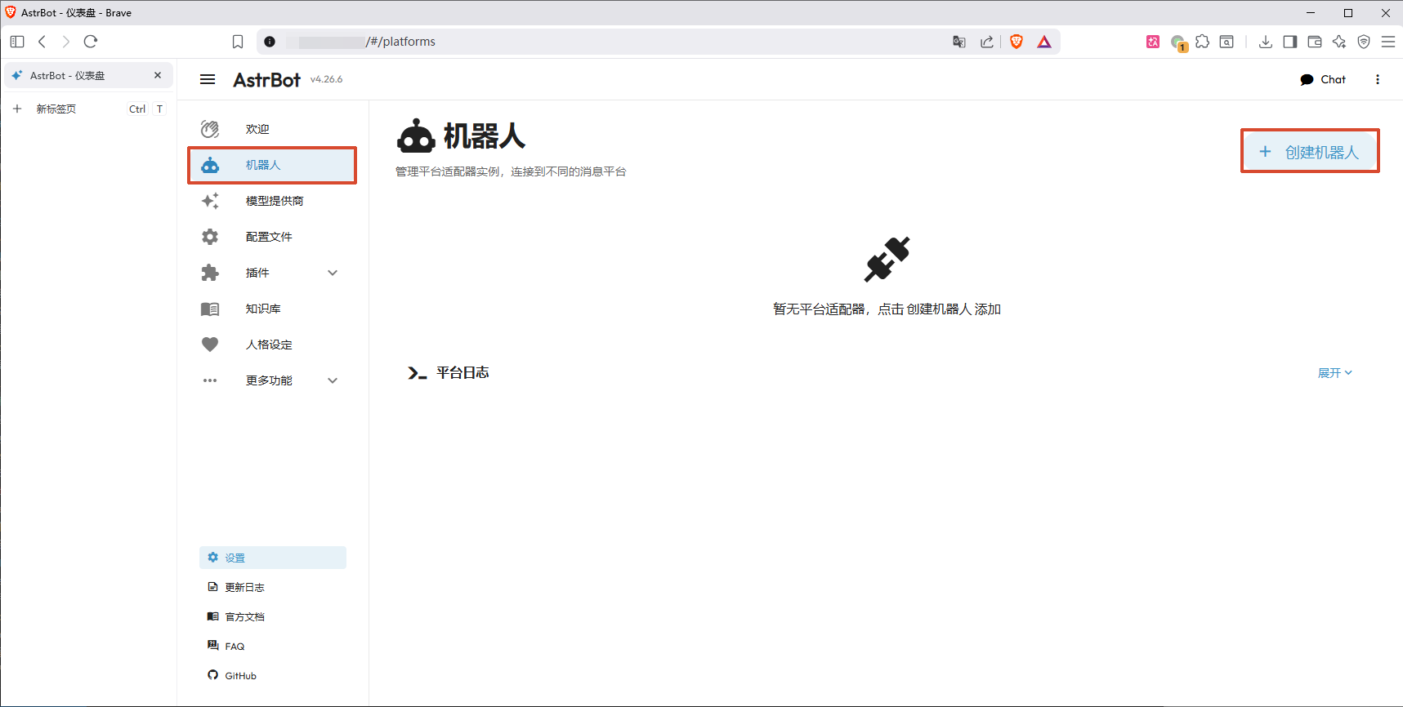Select 机器人 in the sidebar

[x=272, y=165]
